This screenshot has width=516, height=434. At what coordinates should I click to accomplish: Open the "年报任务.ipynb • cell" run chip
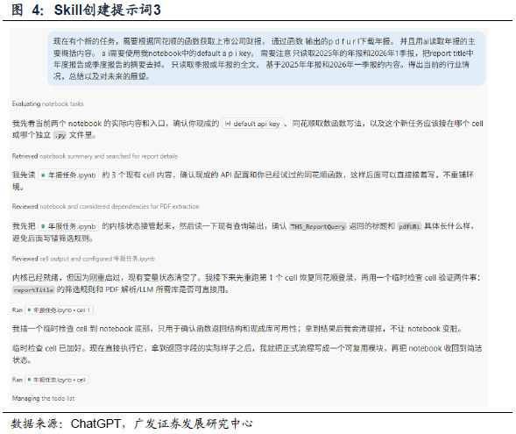pos(57,380)
